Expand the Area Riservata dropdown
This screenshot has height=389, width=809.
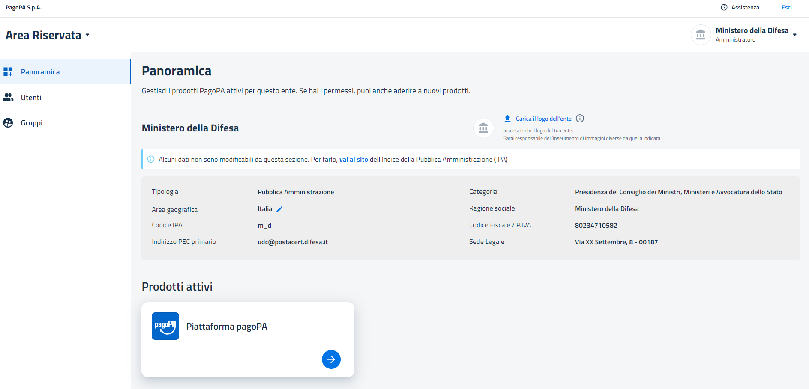click(x=87, y=35)
